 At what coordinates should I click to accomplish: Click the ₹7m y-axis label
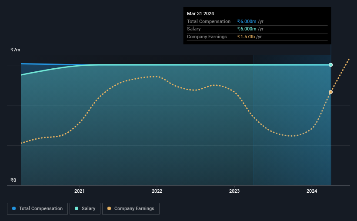pyautogui.click(x=15, y=50)
